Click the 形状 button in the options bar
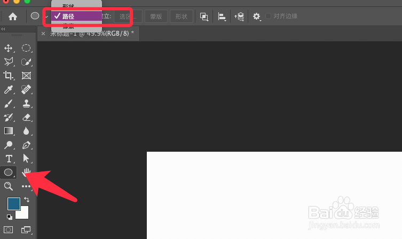The height and width of the screenshot is (239, 402). [x=182, y=17]
